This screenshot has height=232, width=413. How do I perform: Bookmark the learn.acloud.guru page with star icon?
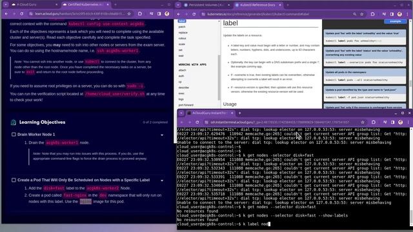pos(129,14)
